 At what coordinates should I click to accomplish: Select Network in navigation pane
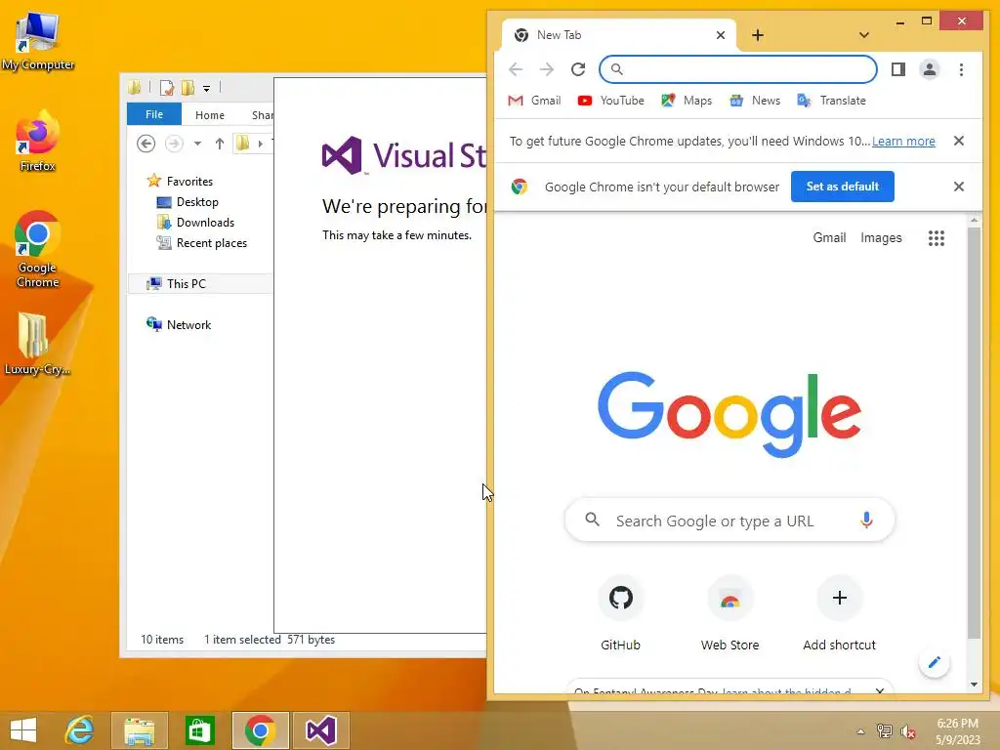click(x=179, y=324)
